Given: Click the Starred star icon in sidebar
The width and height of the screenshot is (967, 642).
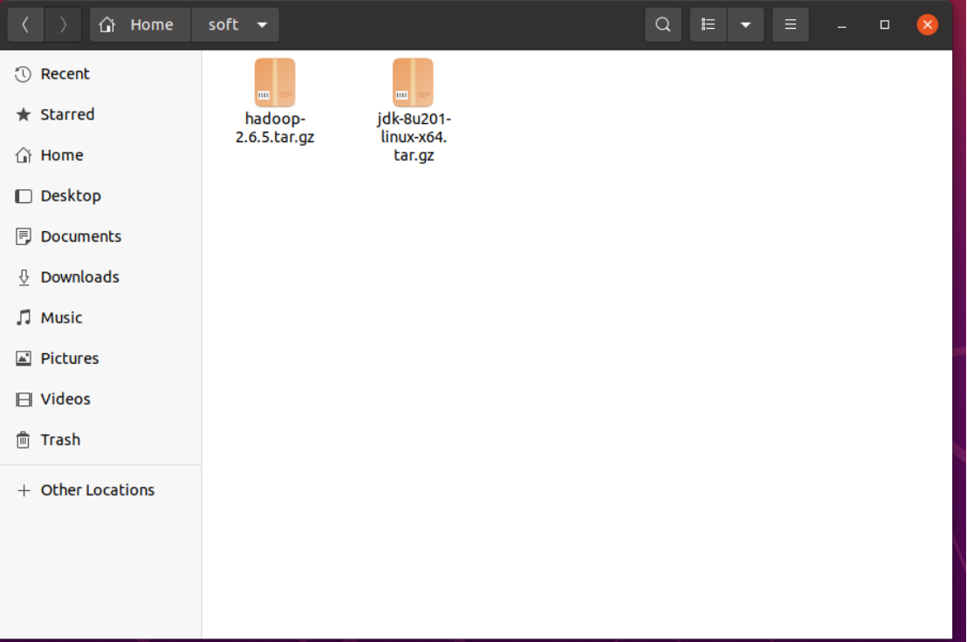Looking at the screenshot, I should tap(24, 114).
